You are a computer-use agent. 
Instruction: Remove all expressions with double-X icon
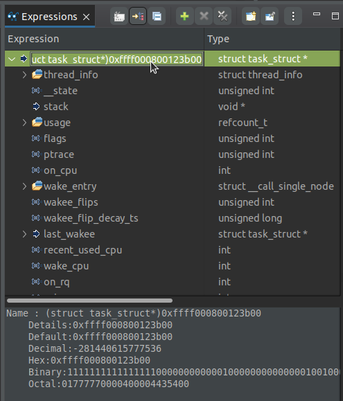click(222, 17)
